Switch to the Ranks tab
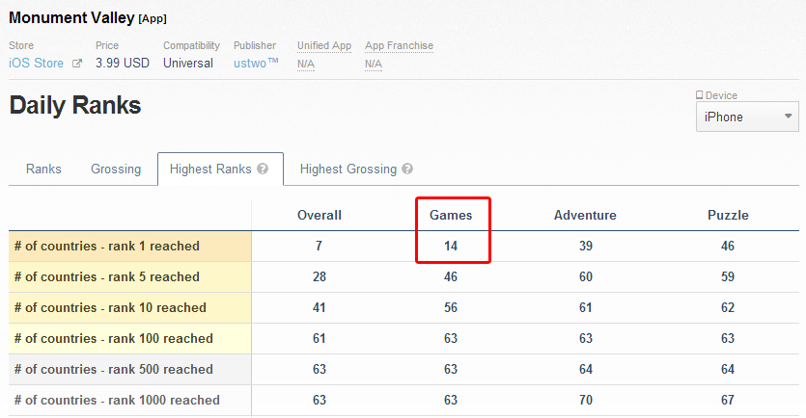This screenshot has width=806, height=418. tap(43, 169)
